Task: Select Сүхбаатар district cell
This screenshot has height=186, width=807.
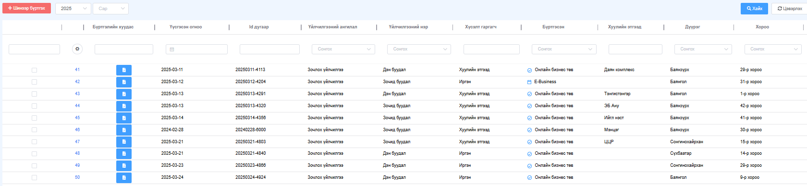Action: [681, 153]
